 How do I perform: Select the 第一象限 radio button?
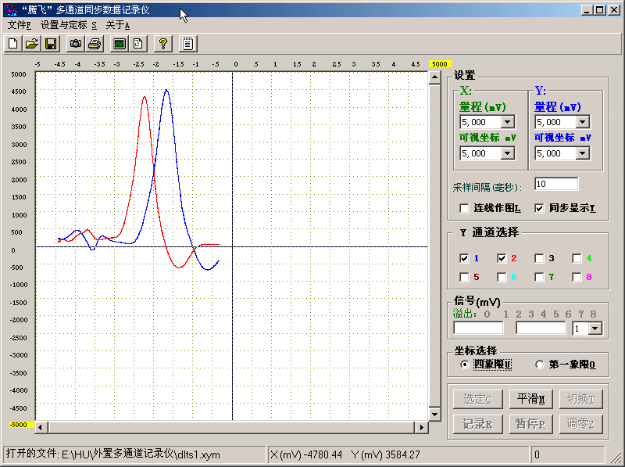(539, 365)
